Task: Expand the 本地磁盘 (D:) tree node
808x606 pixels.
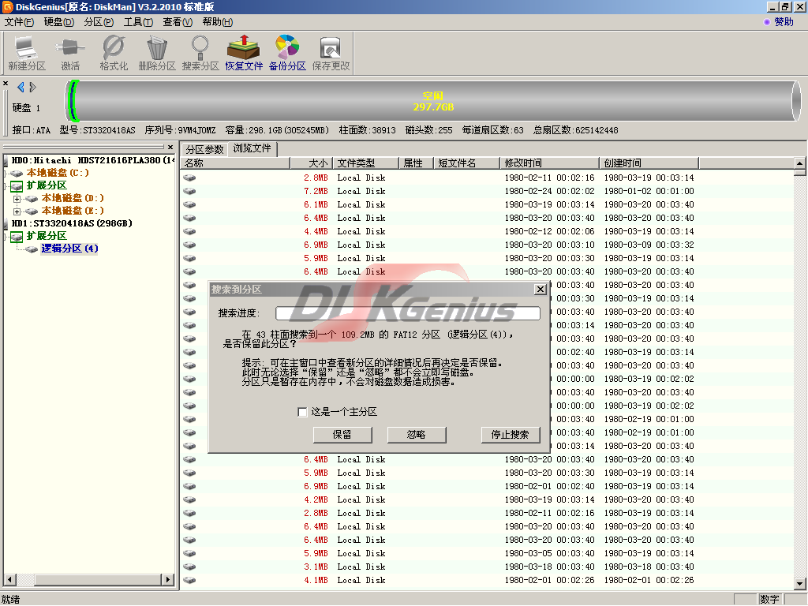Action: (17, 198)
